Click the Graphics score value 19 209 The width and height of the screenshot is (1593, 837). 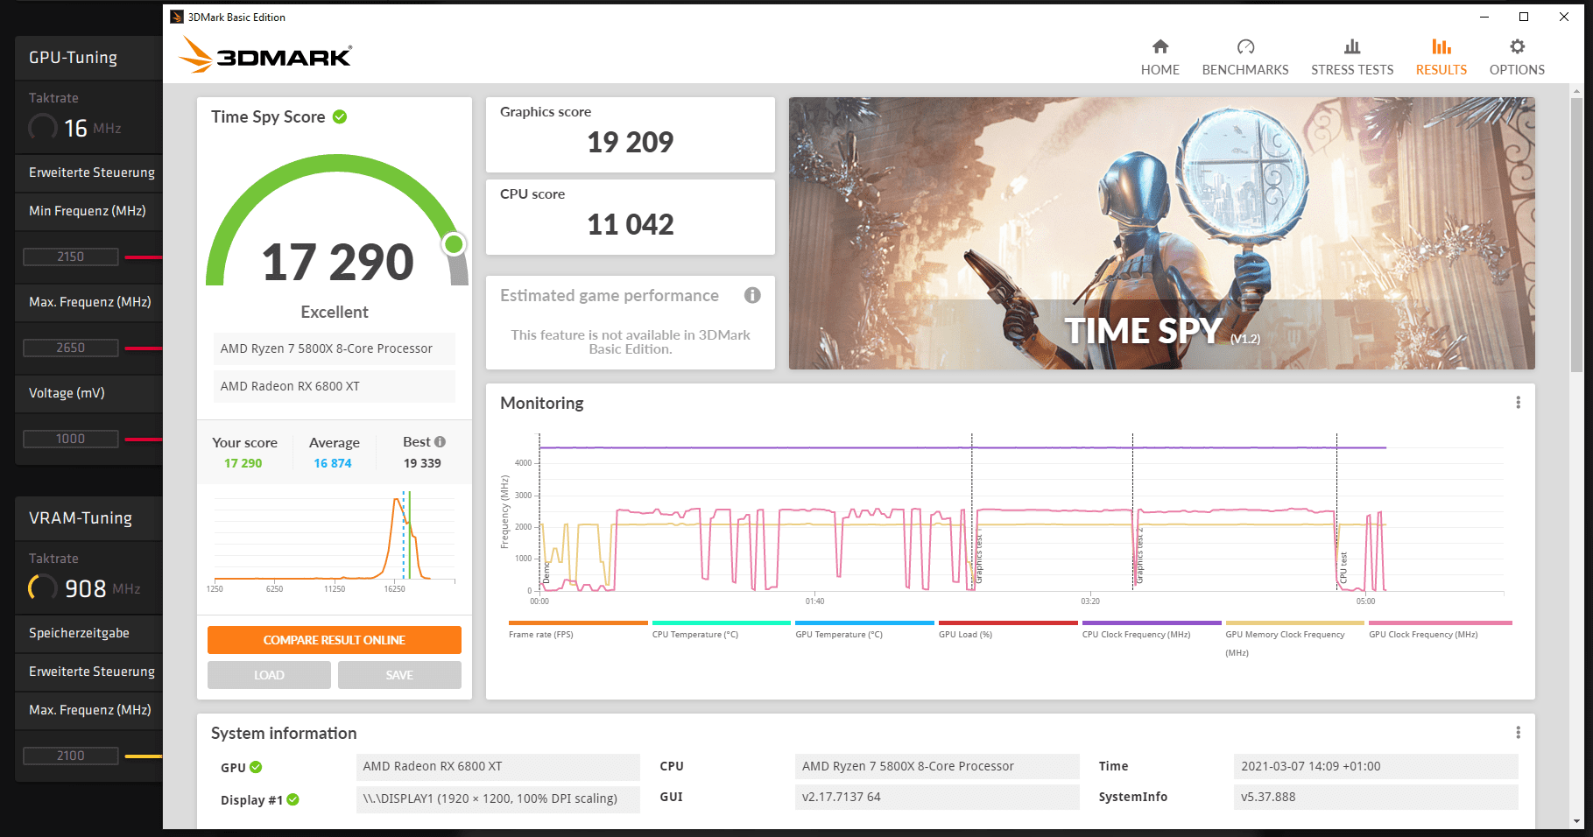[x=631, y=142]
